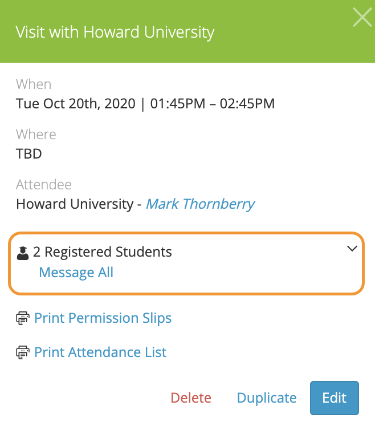Select the Tue Oct 20th, 2020 date text

coord(76,104)
